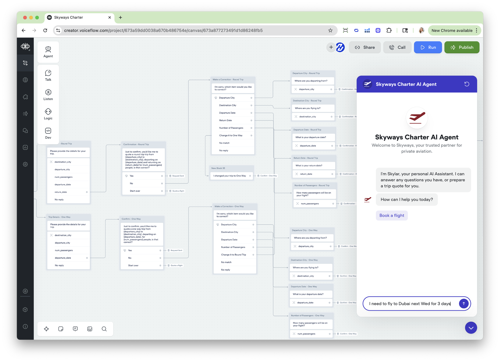This screenshot has width=500, height=362.
Task: Open the workflows canvas sidebar icon
Action: point(25,63)
